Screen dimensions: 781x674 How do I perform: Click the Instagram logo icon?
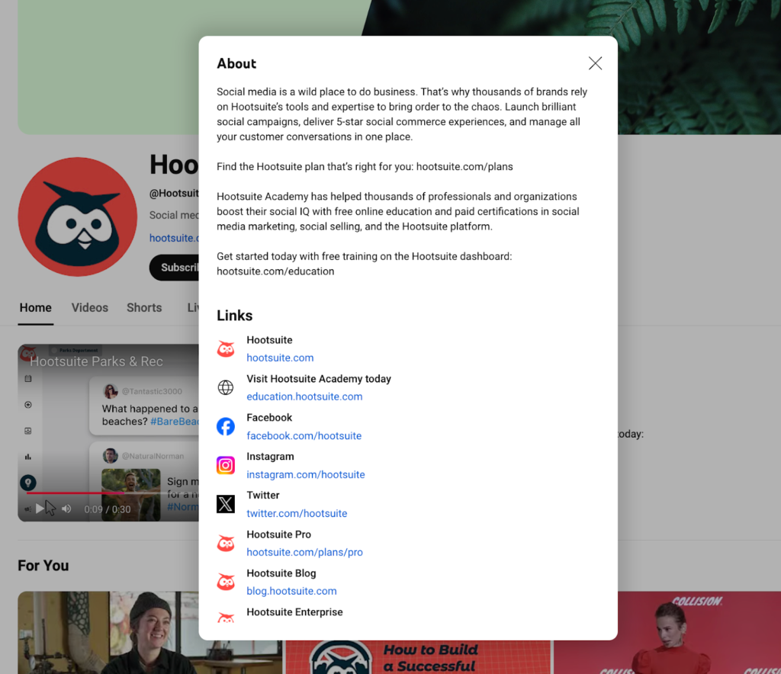click(226, 465)
